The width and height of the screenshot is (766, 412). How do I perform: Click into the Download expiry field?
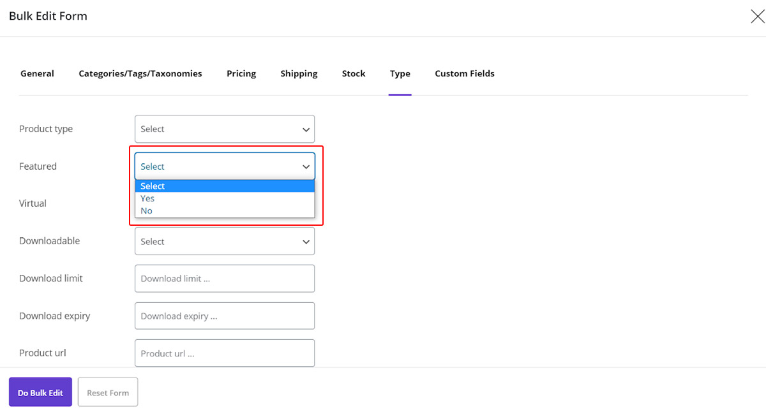pyautogui.click(x=225, y=316)
